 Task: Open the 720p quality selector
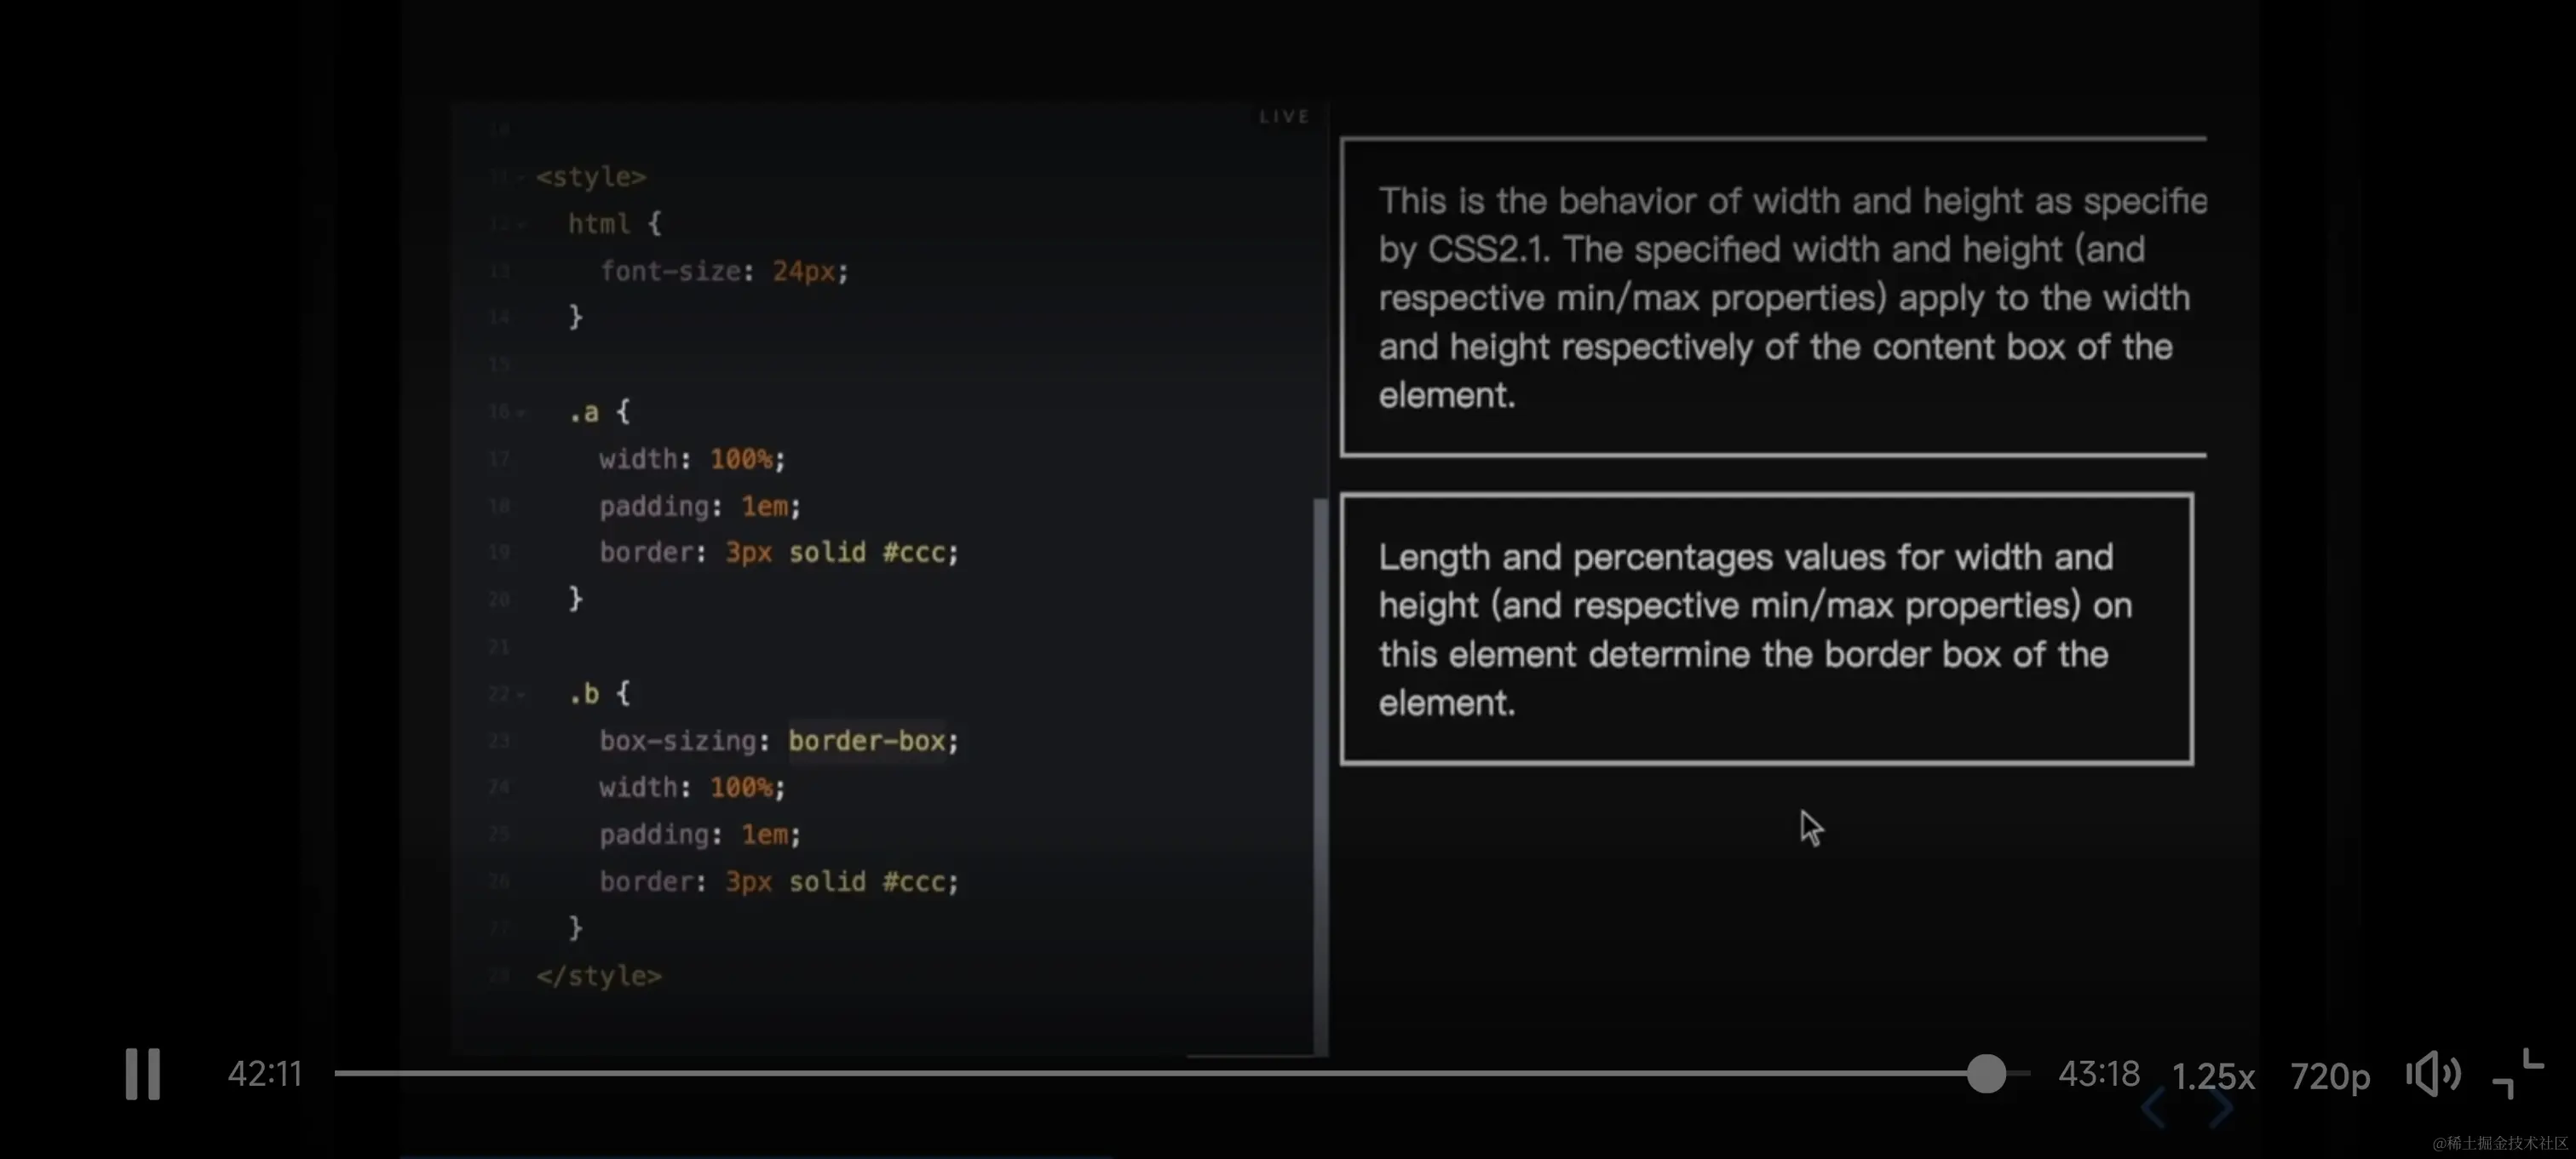[2329, 1076]
